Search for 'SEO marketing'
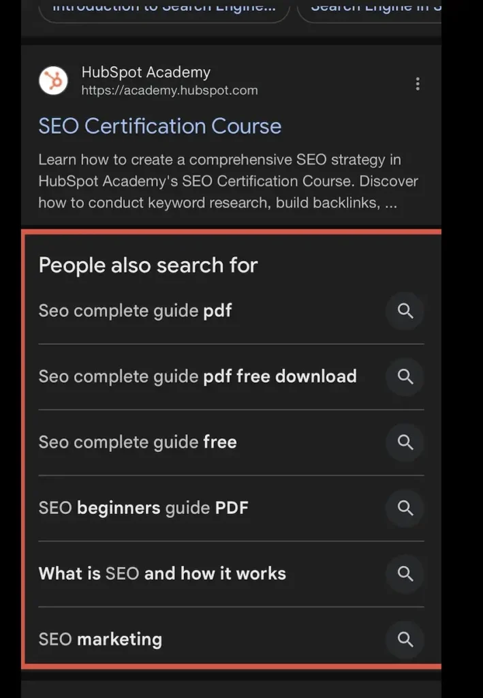 click(x=100, y=639)
